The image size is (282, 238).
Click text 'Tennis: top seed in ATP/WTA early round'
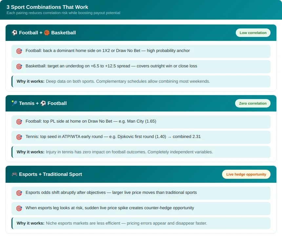(x=113, y=137)
